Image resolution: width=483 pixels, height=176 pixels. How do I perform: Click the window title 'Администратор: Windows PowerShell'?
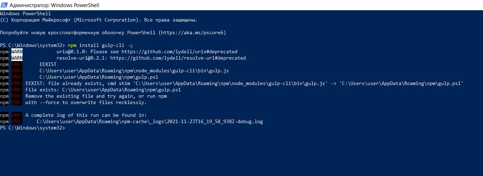click(x=55, y=5)
